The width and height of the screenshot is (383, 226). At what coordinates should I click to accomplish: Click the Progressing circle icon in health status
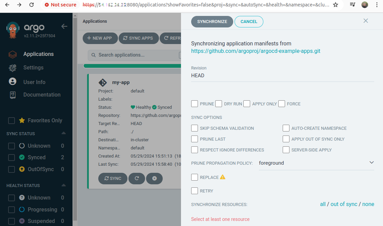[x=22, y=209]
